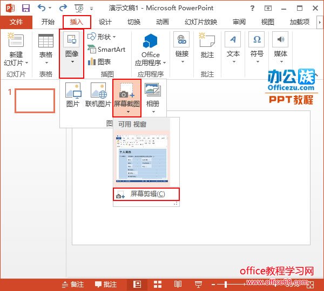
Task: Start slideshow from the quick access toolbar
Action: click(79, 9)
